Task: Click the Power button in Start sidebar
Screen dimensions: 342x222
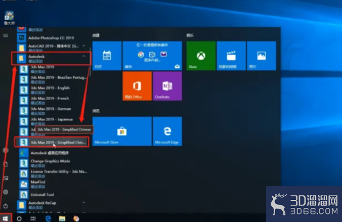Action: click(6, 206)
